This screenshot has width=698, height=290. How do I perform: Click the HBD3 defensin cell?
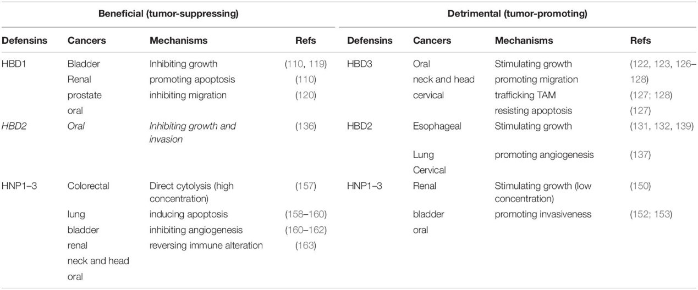pyautogui.click(x=360, y=64)
